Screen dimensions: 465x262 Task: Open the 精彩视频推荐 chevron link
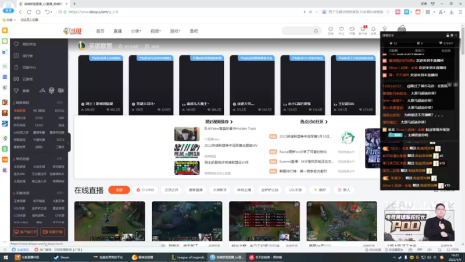pos(219,122)
